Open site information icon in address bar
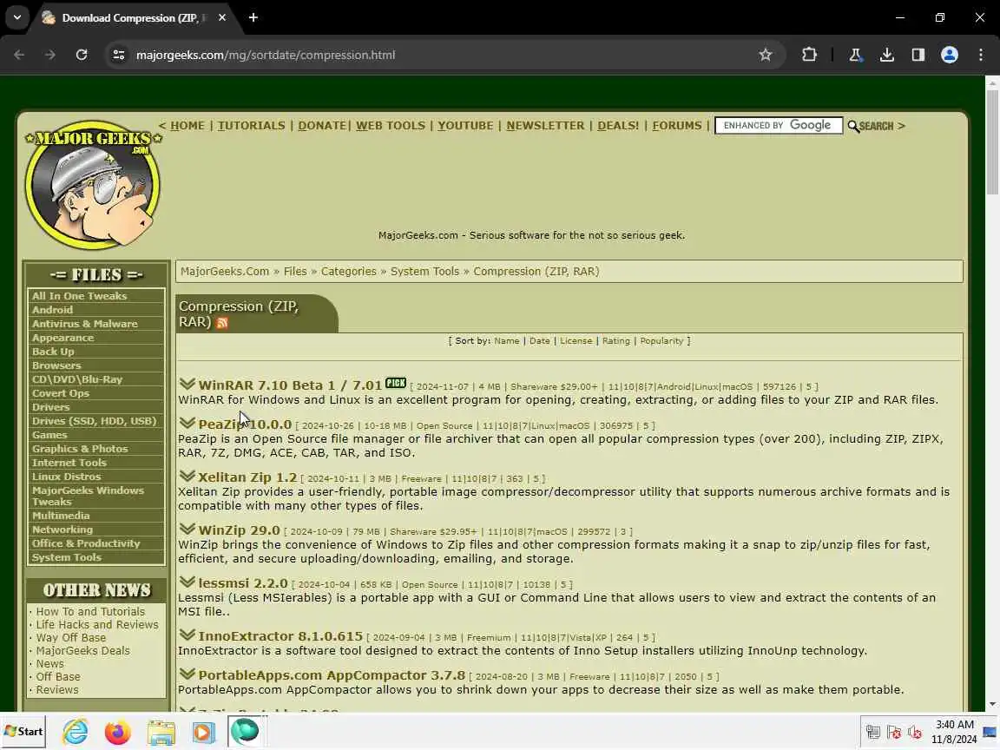This screenshot has height=750, width=1000. 119,55
